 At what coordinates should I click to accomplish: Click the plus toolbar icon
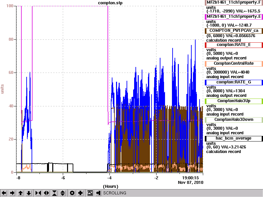coord(81,193)
